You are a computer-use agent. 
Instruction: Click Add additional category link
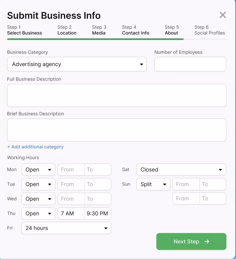35,147
